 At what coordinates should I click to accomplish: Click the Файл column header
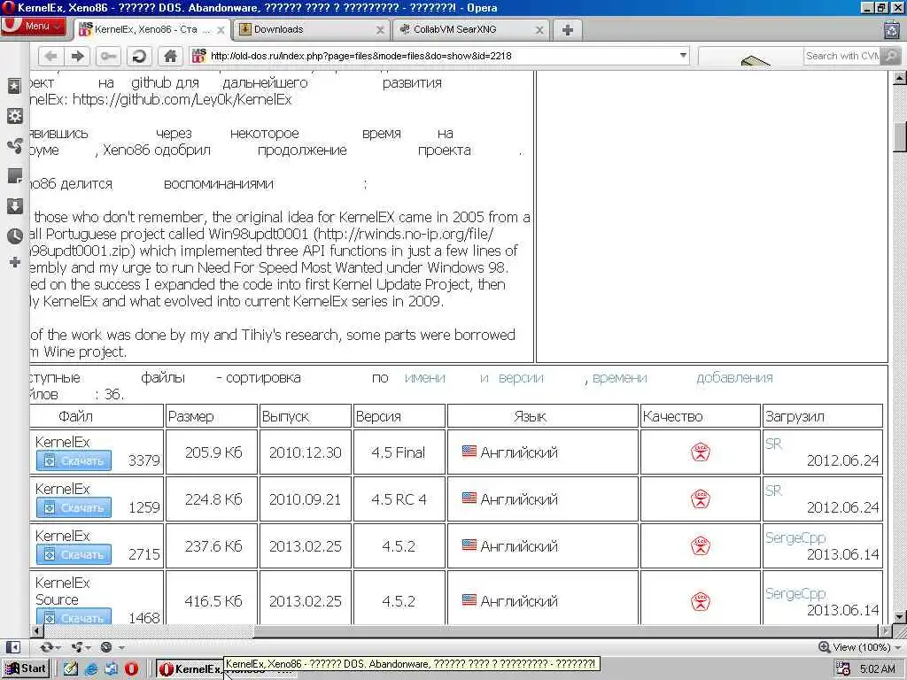[75, 416]
